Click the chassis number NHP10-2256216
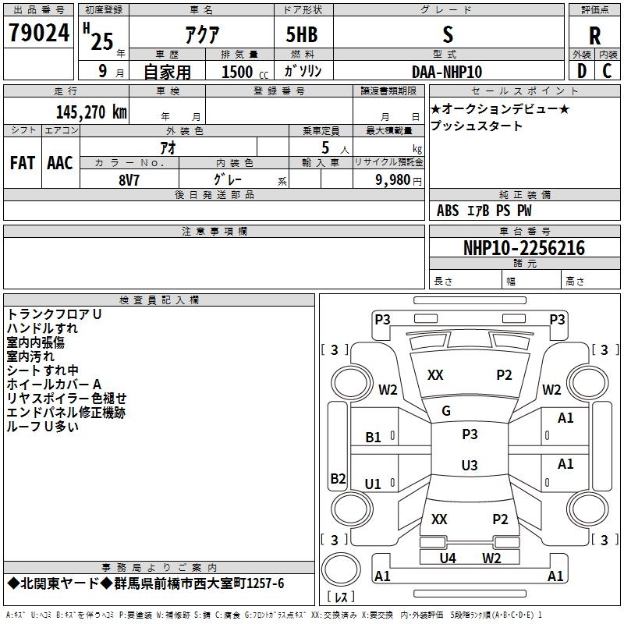The image size is (624, 624). coord(524,248)
